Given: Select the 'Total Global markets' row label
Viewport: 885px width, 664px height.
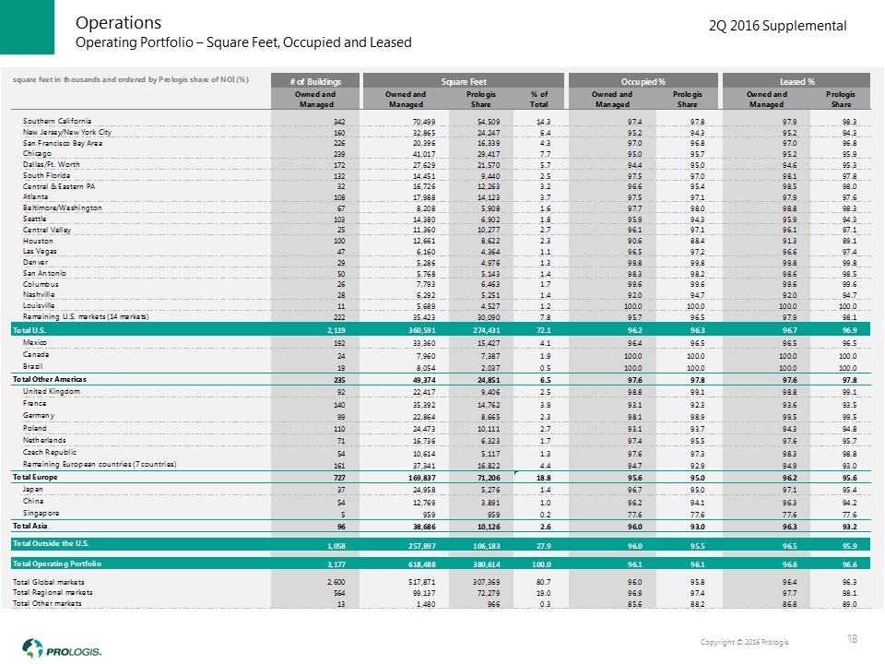Looking at the screenshot, I should point(48,583).
